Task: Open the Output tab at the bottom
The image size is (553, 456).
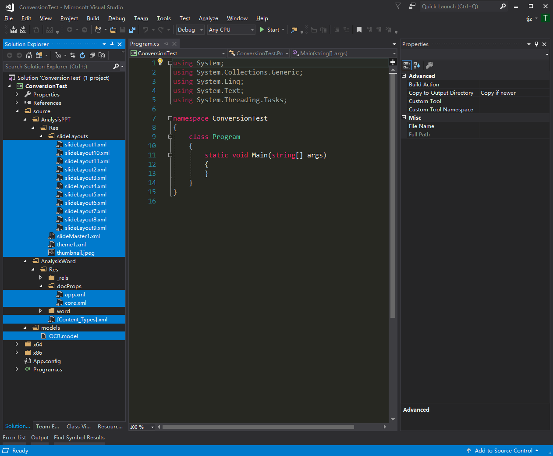Action: point(40,437)
